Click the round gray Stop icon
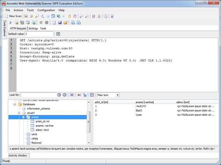This screenshot has width=221, height=165. [x=47, y=22]
